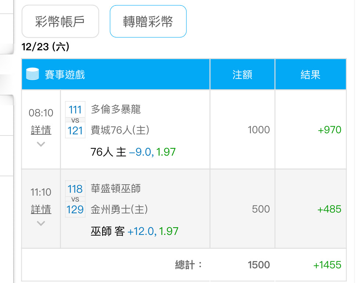Click the 華盛頓巫師 team name
Image resolution: width=359 pixels, height=283 pixels.
tap(116, 189)
